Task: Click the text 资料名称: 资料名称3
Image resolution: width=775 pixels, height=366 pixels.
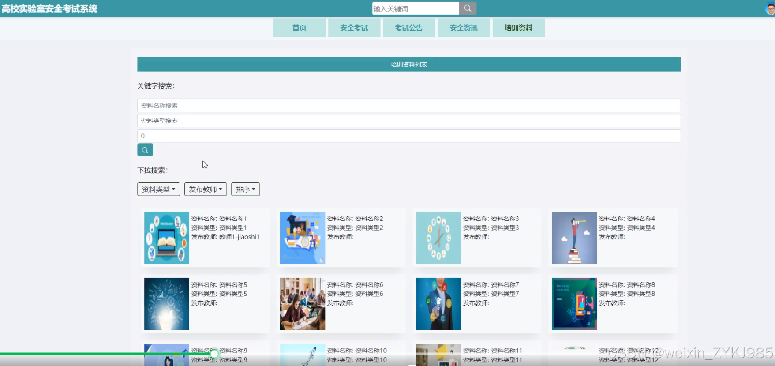Action: pyautogui.click(x=491, y=219)
